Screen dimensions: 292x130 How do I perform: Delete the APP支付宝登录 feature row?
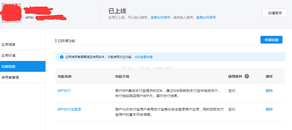[x=269, y=109]
